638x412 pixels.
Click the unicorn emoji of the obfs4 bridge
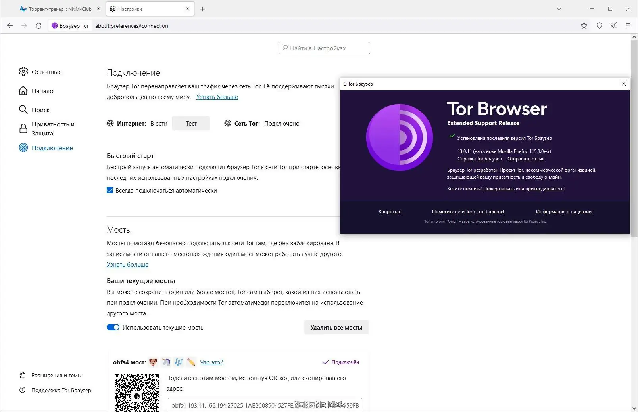point(166,362)
